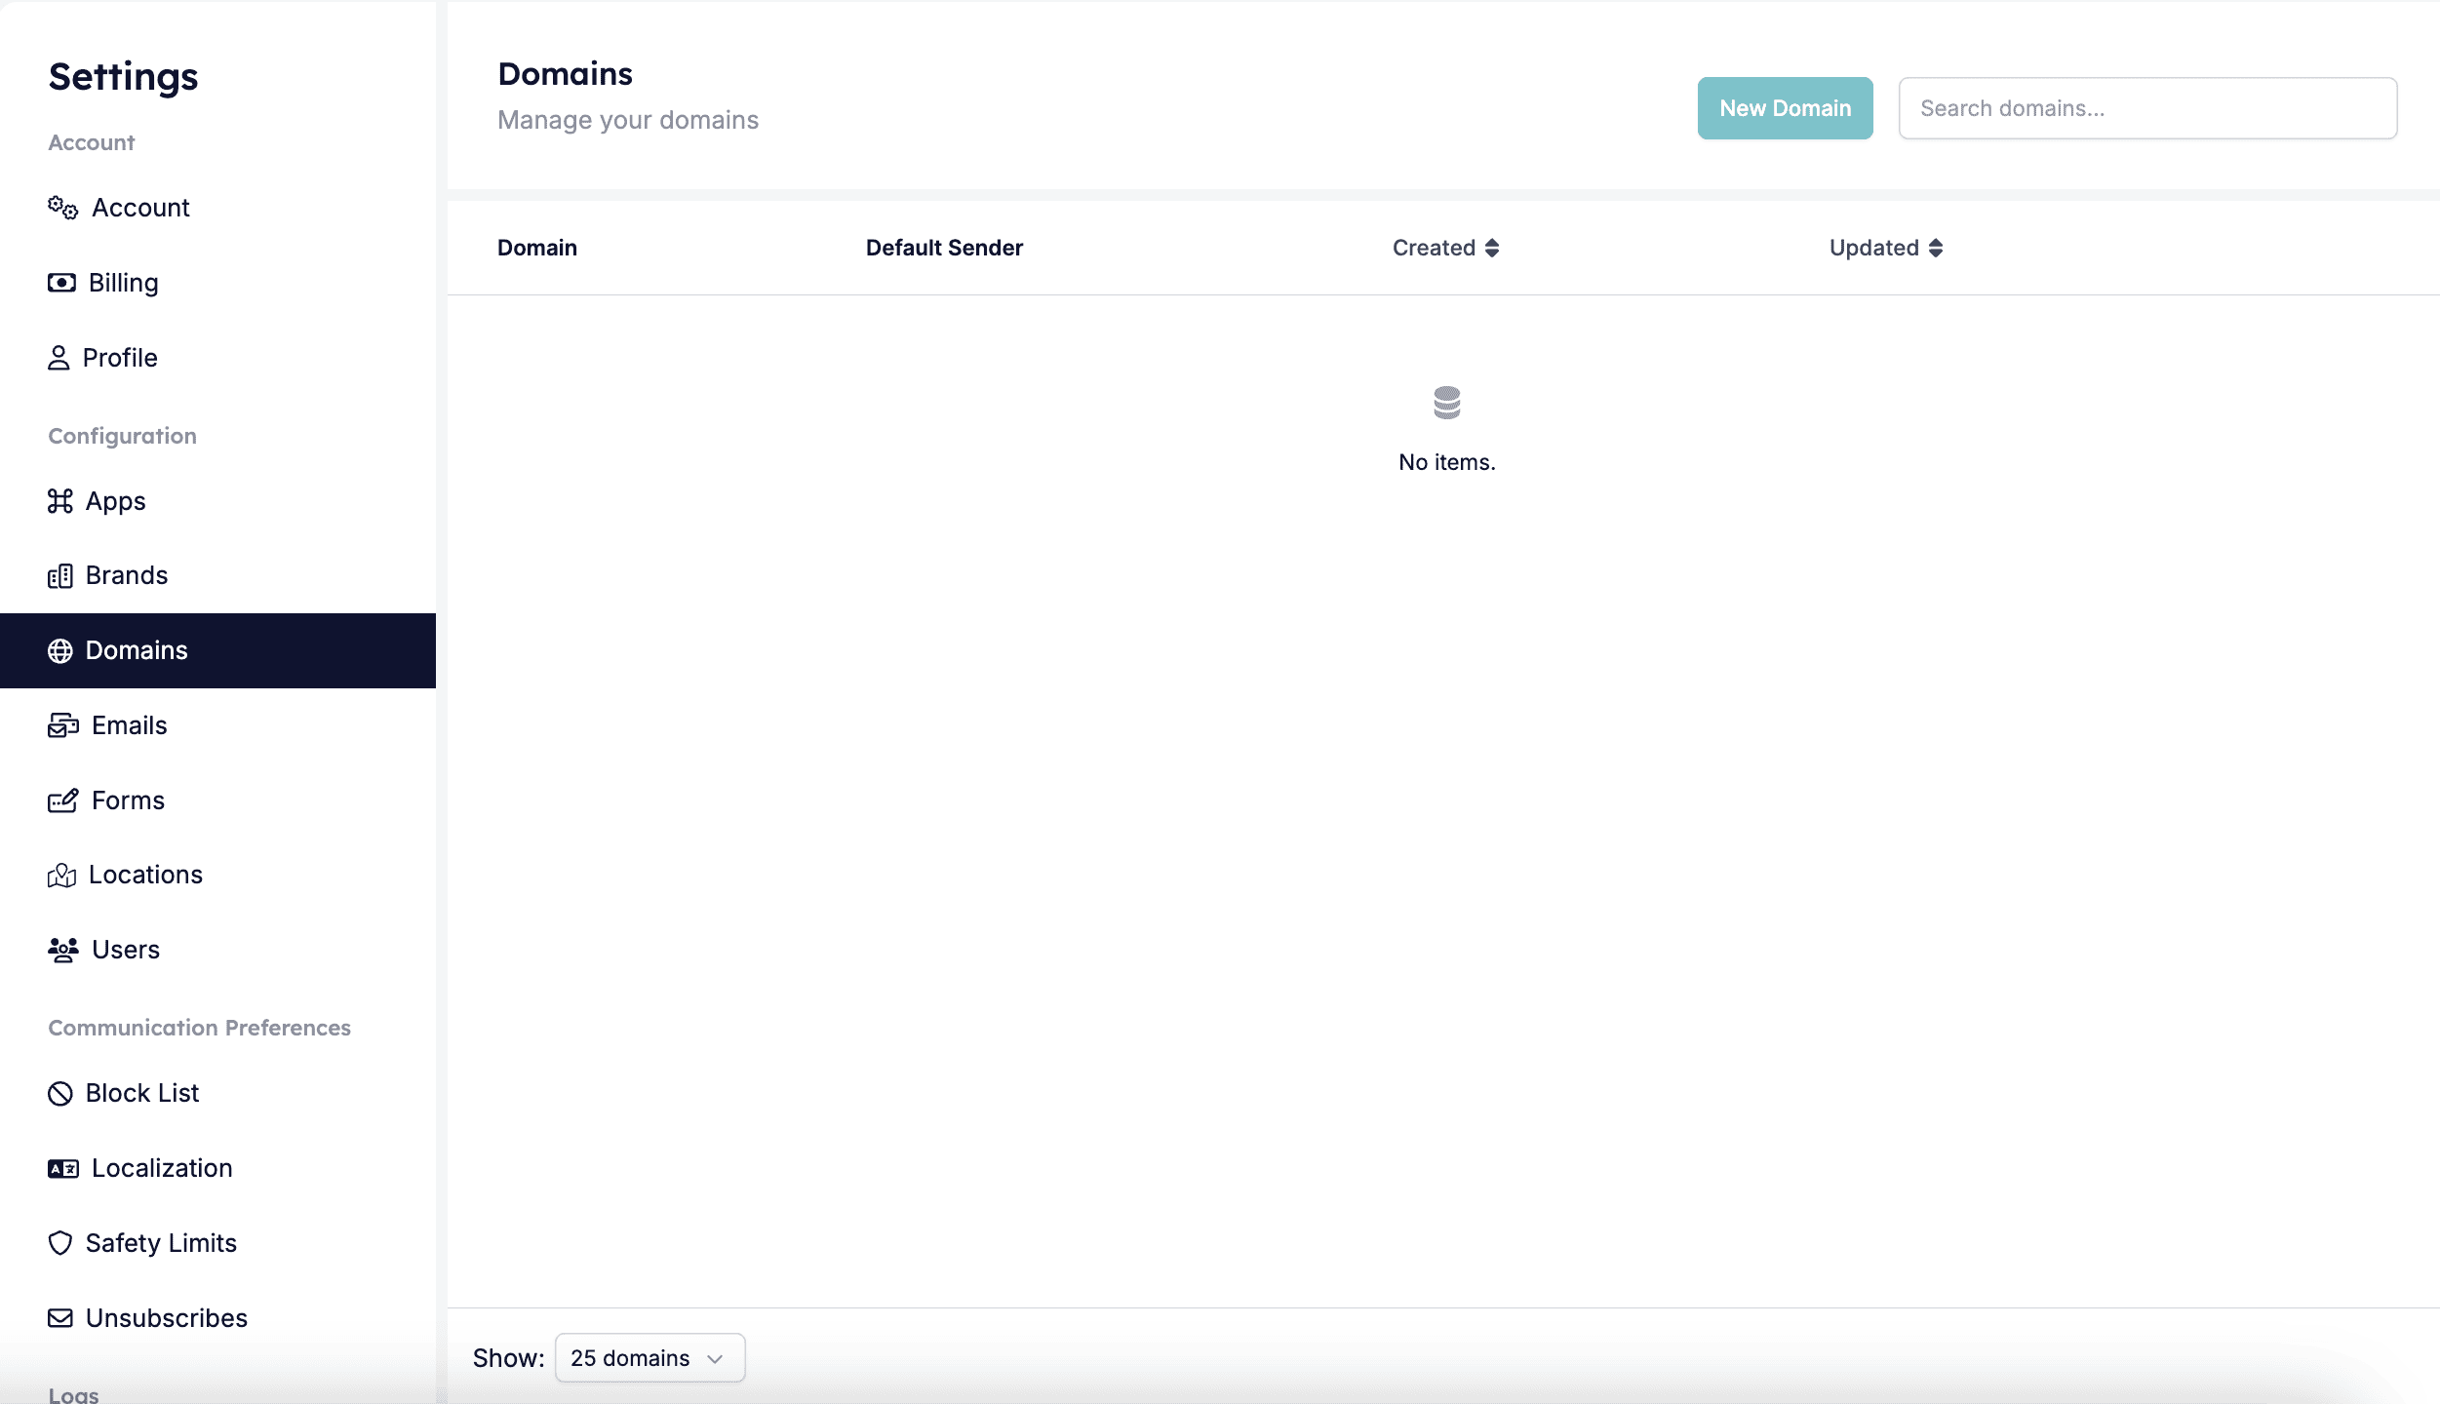
Task: Click the Block List ban icon
Action: pyautogui.click(x=60, y=1094)
